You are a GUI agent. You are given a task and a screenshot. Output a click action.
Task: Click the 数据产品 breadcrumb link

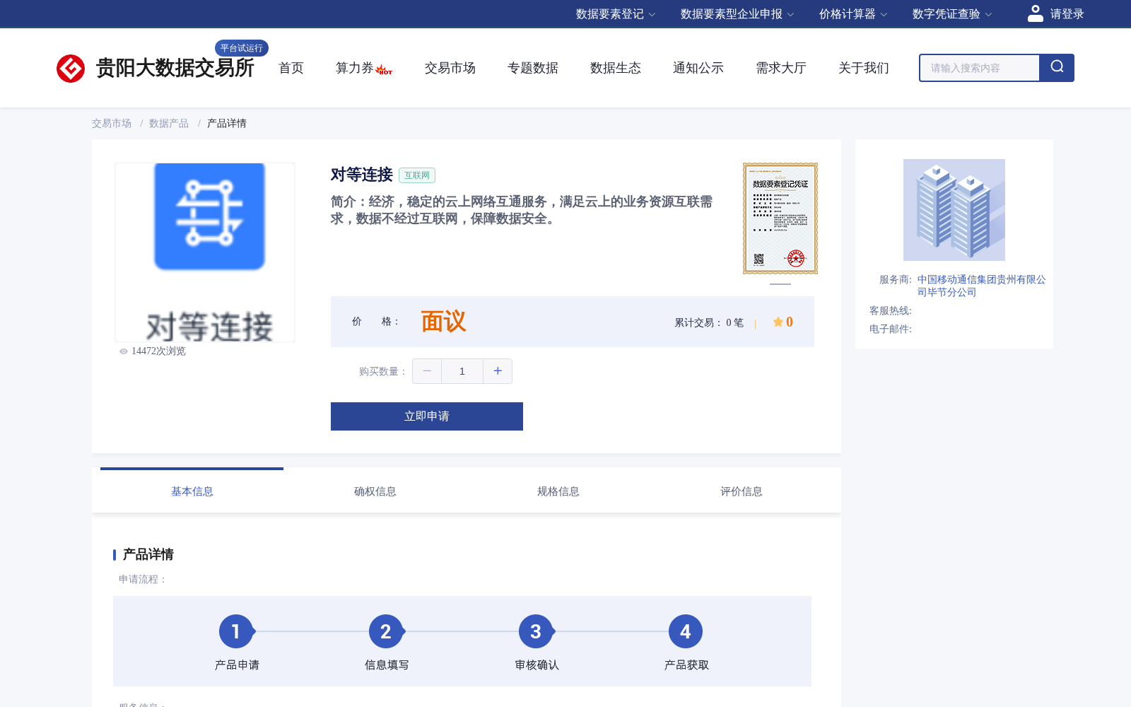tap(169, 123)
